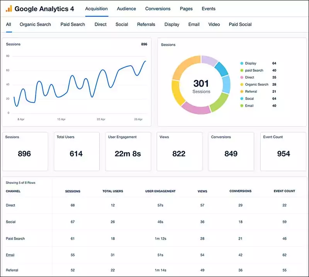Click Paid Search row total users 18
This screenshot has width=309, height=277.
click(113, 238)
